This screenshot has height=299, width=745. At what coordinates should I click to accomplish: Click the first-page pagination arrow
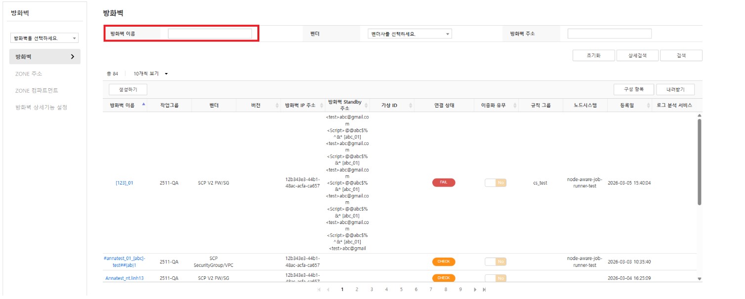319,290
